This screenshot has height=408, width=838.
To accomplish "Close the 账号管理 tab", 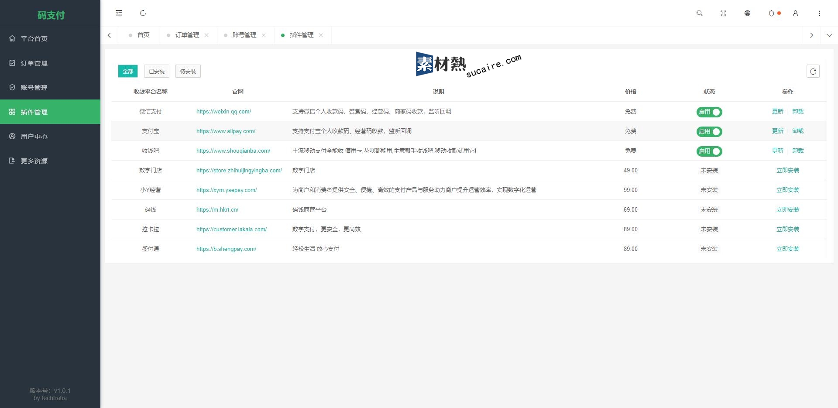I will (x=264, y=35).
